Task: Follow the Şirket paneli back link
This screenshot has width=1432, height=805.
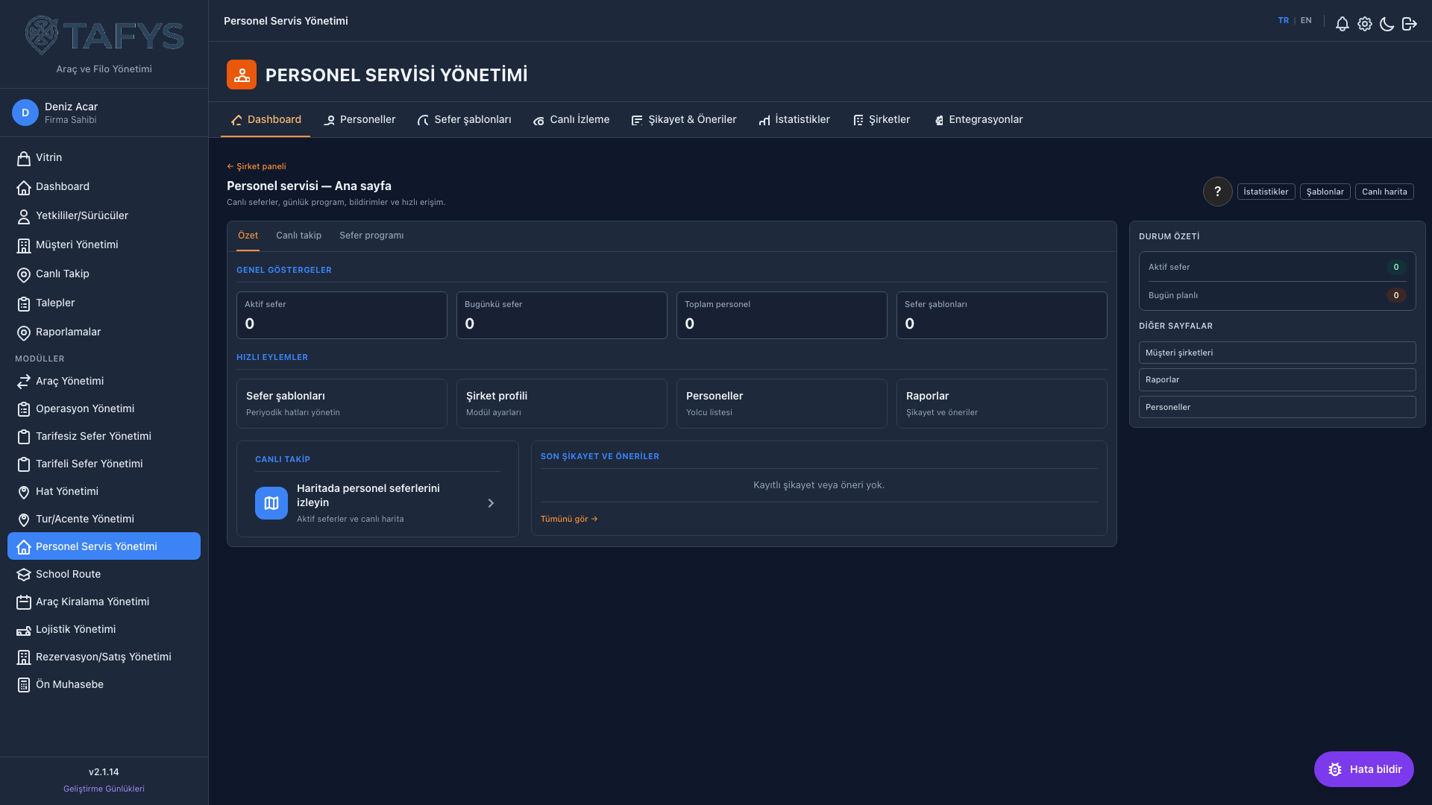Action: tap(257, 166)
